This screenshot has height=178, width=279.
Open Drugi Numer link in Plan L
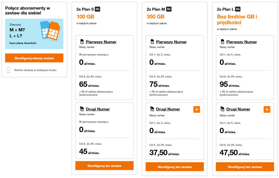pos(238,109)
